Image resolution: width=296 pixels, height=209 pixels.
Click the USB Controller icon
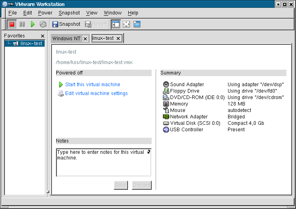(166, 130)
